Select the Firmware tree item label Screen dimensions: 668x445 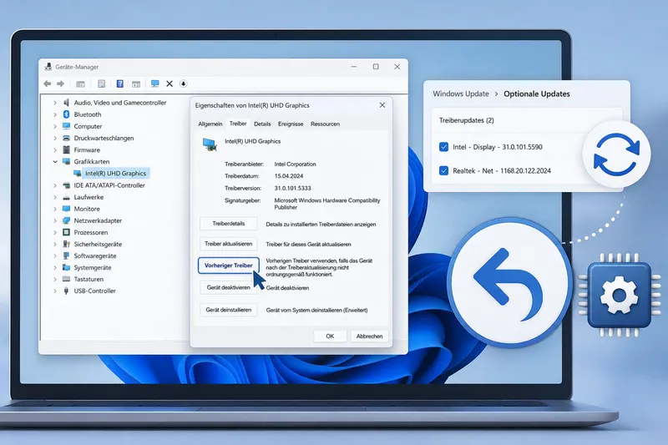coord(87,150)
